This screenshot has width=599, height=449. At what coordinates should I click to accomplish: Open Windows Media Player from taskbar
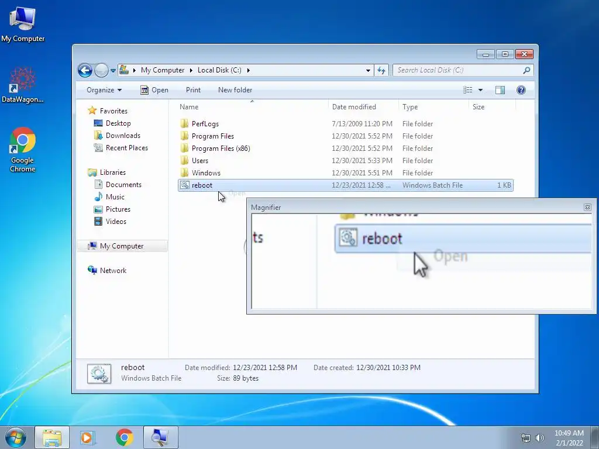coord(88,437)
